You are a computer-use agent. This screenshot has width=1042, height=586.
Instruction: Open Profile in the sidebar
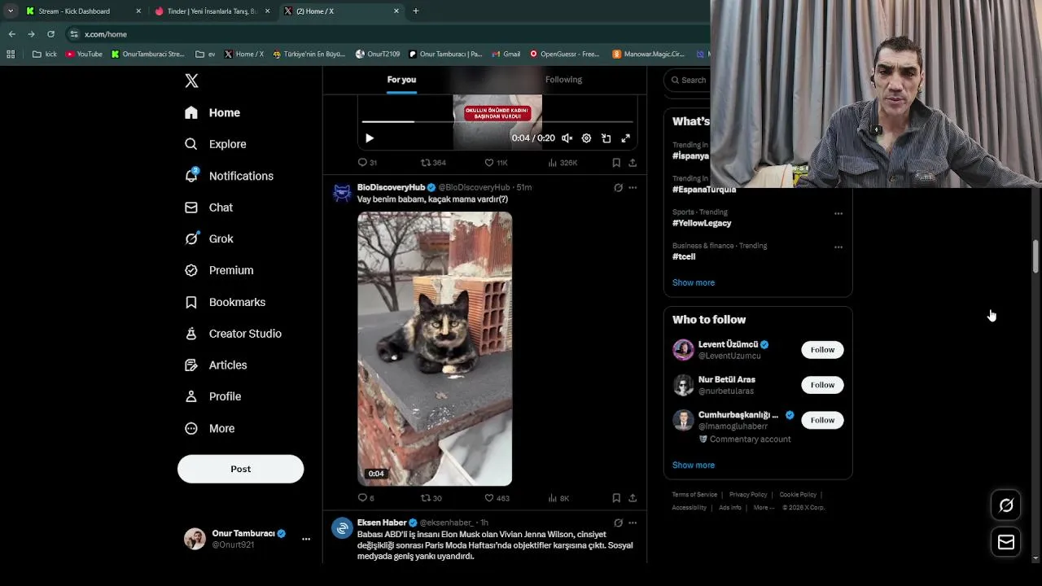[x=213, y=396]
